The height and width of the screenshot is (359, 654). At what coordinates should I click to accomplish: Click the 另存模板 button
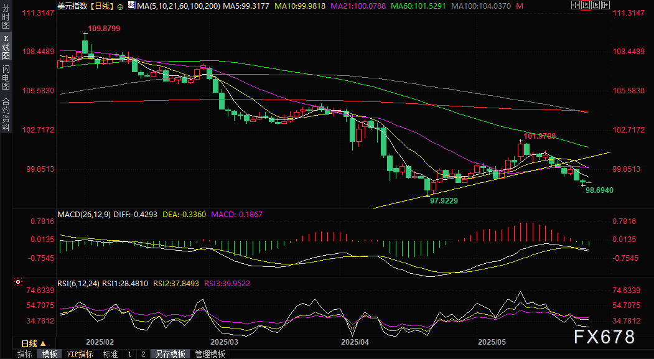pyautogui.click(x=171, y=354)
